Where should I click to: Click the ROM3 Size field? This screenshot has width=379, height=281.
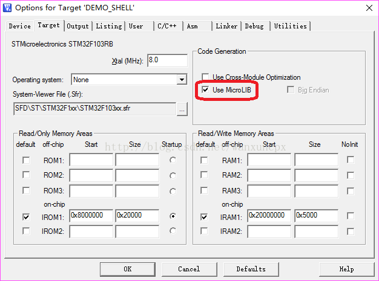[137, 191]
